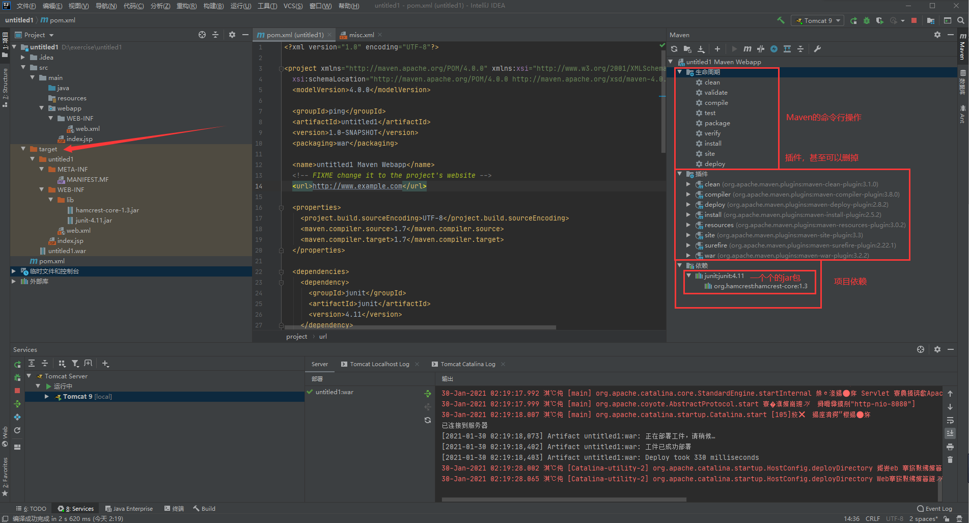Execute Maven goal 'm' icon
The height and width of the screenshot is (523, 969).
click(x=747, y=49)
